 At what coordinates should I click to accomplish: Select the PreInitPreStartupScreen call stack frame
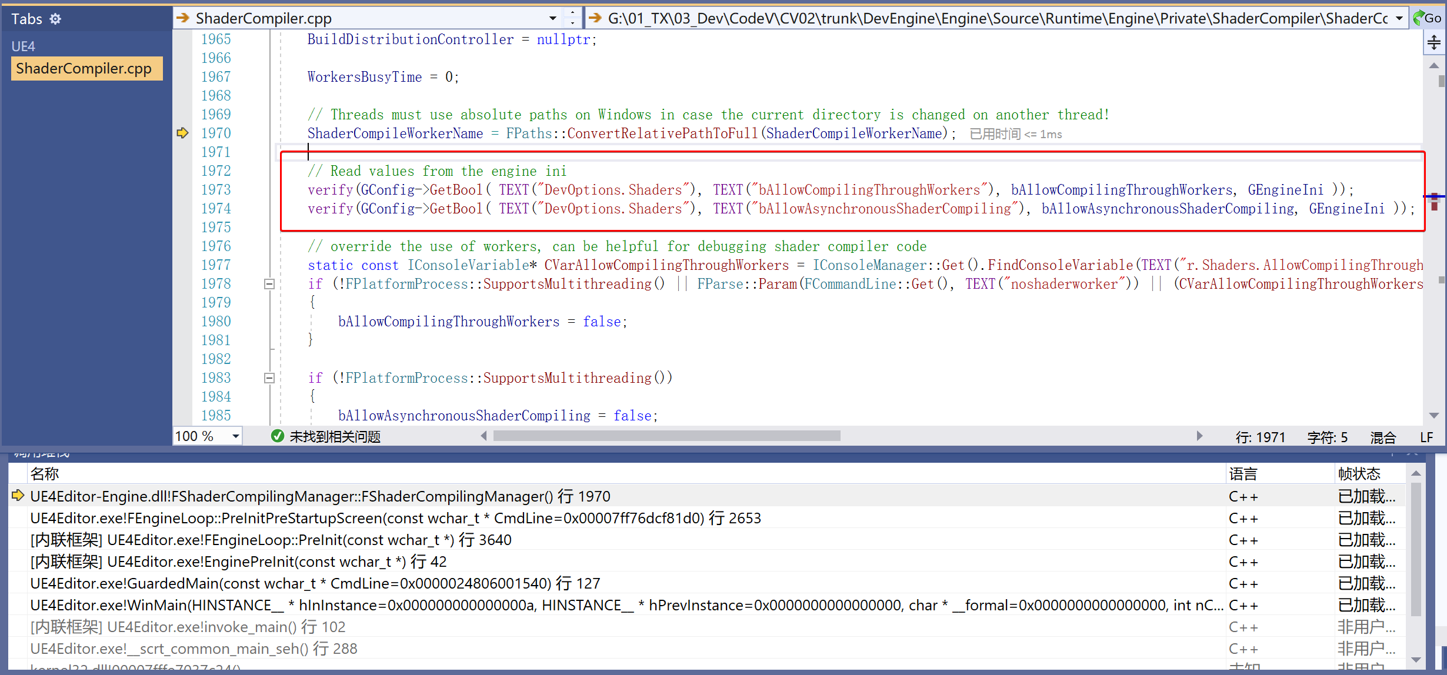click(395, 518)
